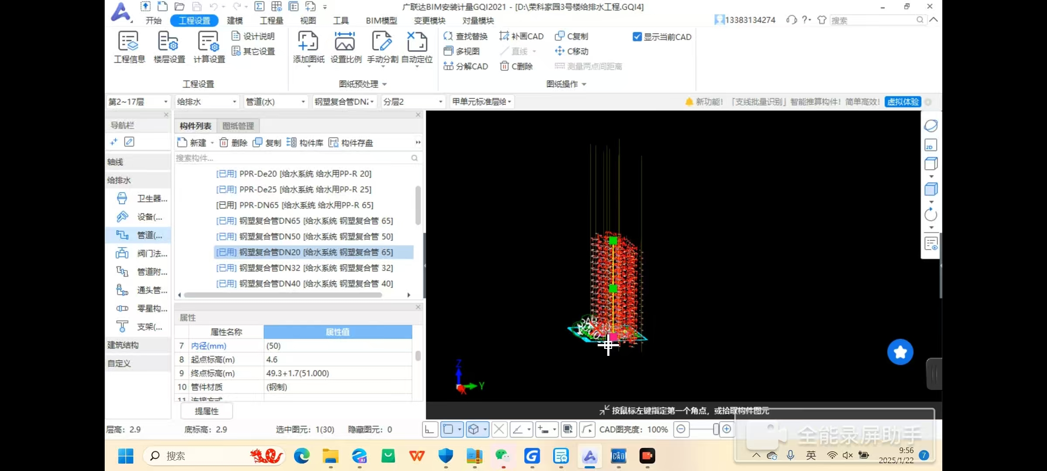The height and width of the screenshot is (471, 1047).
Task: Click C移动 move tool
Action: [x=571, y=51]
